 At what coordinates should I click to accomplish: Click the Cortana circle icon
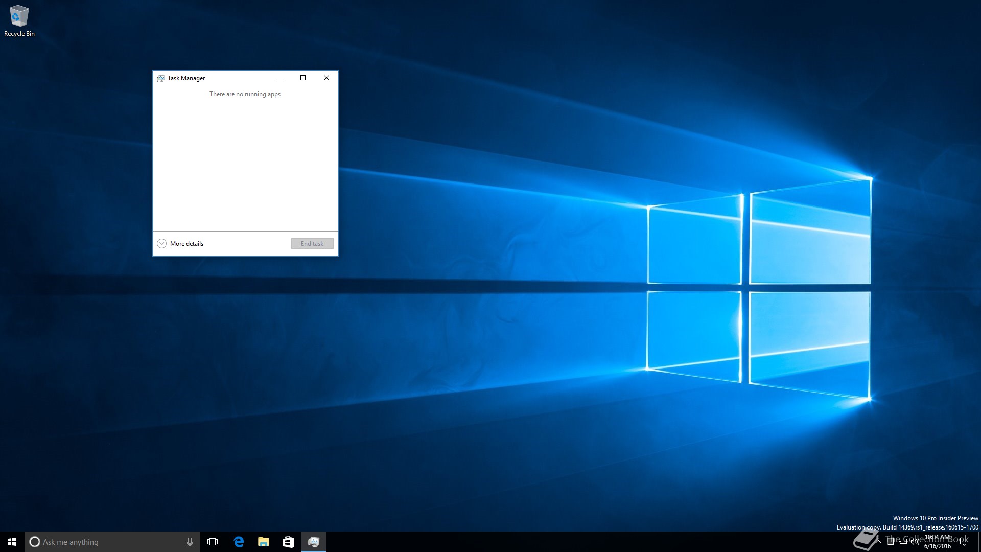(x=35, y=542)
